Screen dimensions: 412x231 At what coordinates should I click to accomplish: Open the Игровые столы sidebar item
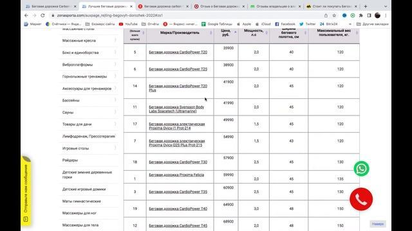click(x=76, y=148)
